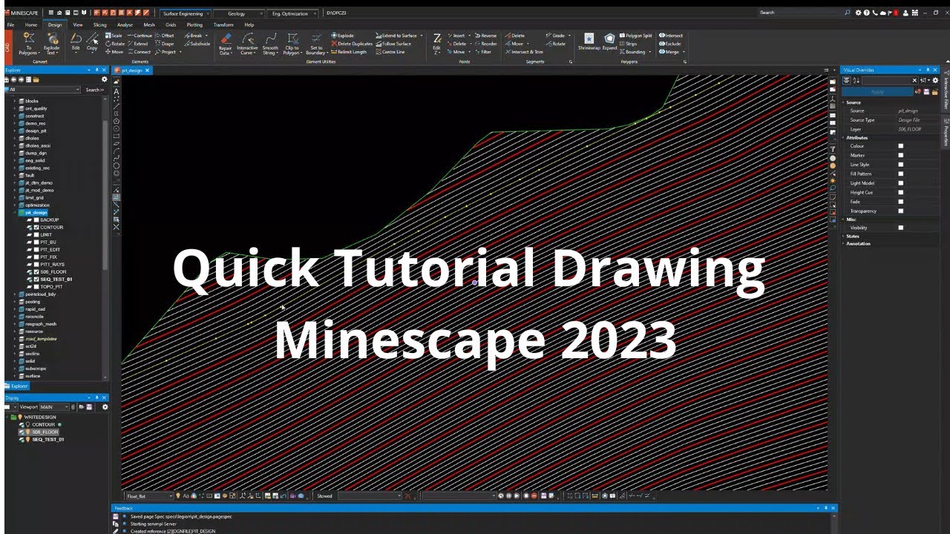
Task: Switch to the Home ribbon tab
Action: click(x=31, y=24)
